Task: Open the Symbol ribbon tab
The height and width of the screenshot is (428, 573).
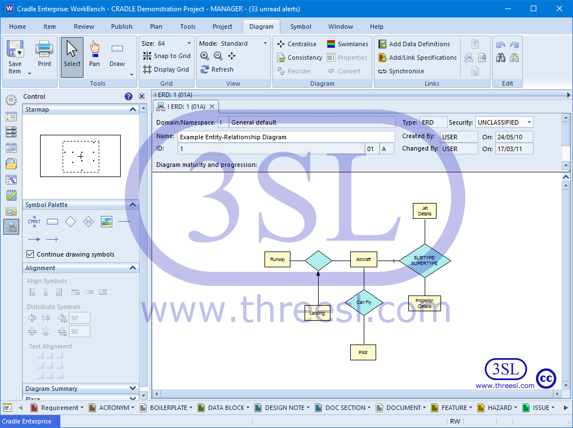Action: pyautogui.click(x=301, y=27)
